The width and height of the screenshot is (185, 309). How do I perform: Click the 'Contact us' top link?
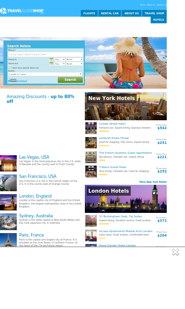[161, 5]
